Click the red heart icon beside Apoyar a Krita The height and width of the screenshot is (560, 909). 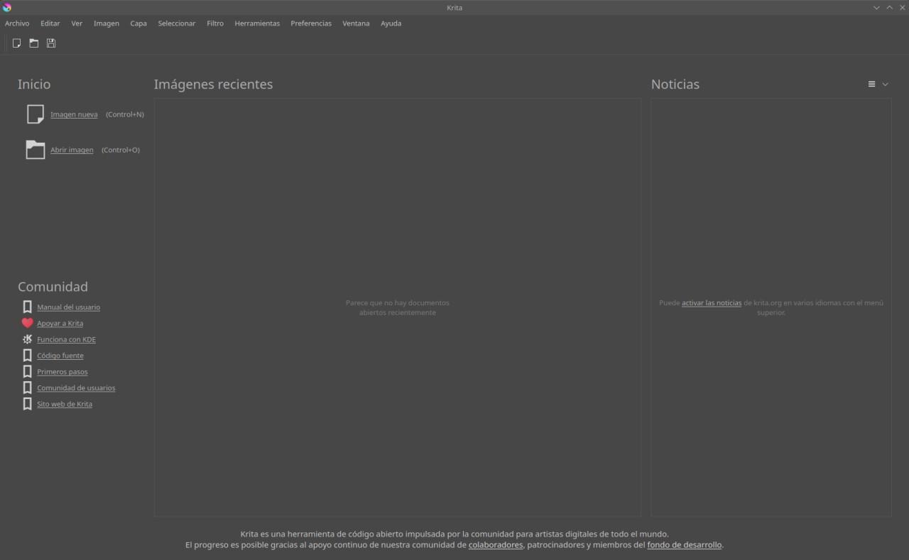(27, 323)
